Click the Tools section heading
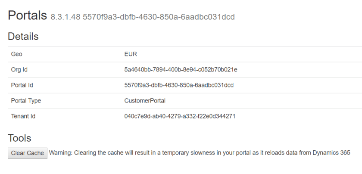The image size is (362, 174). (x=19, y=138)
